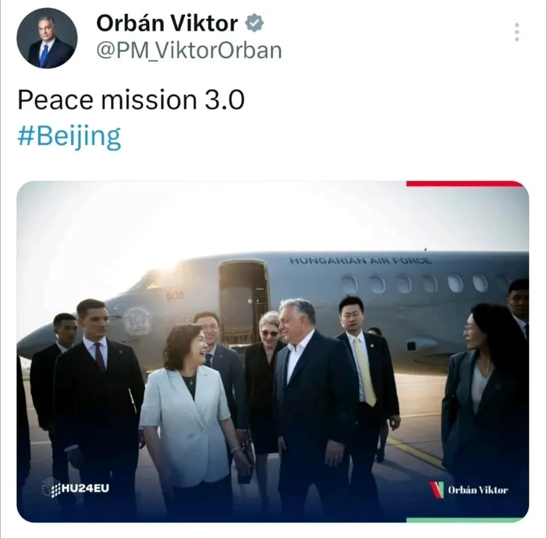Open the tweet's three-dot more menu
Screen dimensions: 547x538
(517, 32)
